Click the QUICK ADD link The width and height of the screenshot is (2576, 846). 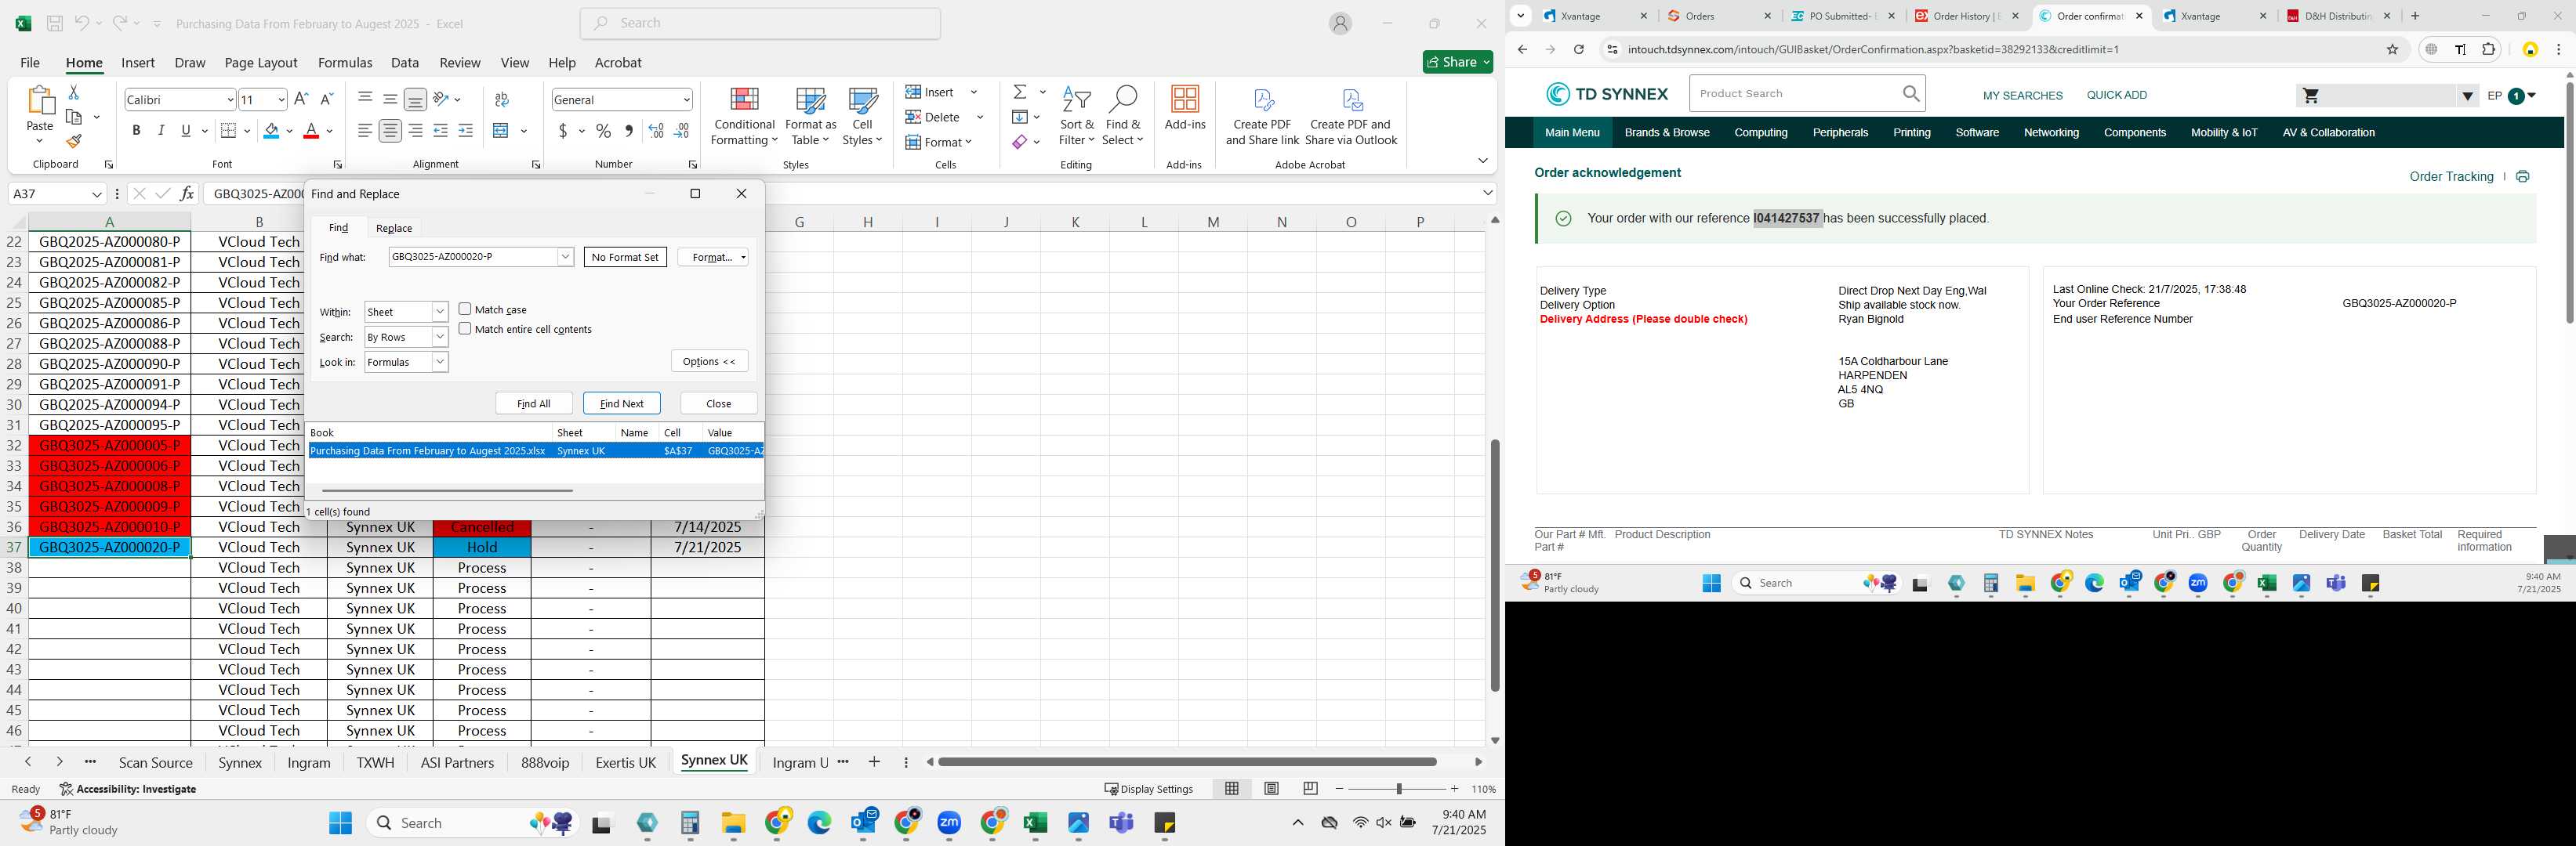coord(2116,95)
